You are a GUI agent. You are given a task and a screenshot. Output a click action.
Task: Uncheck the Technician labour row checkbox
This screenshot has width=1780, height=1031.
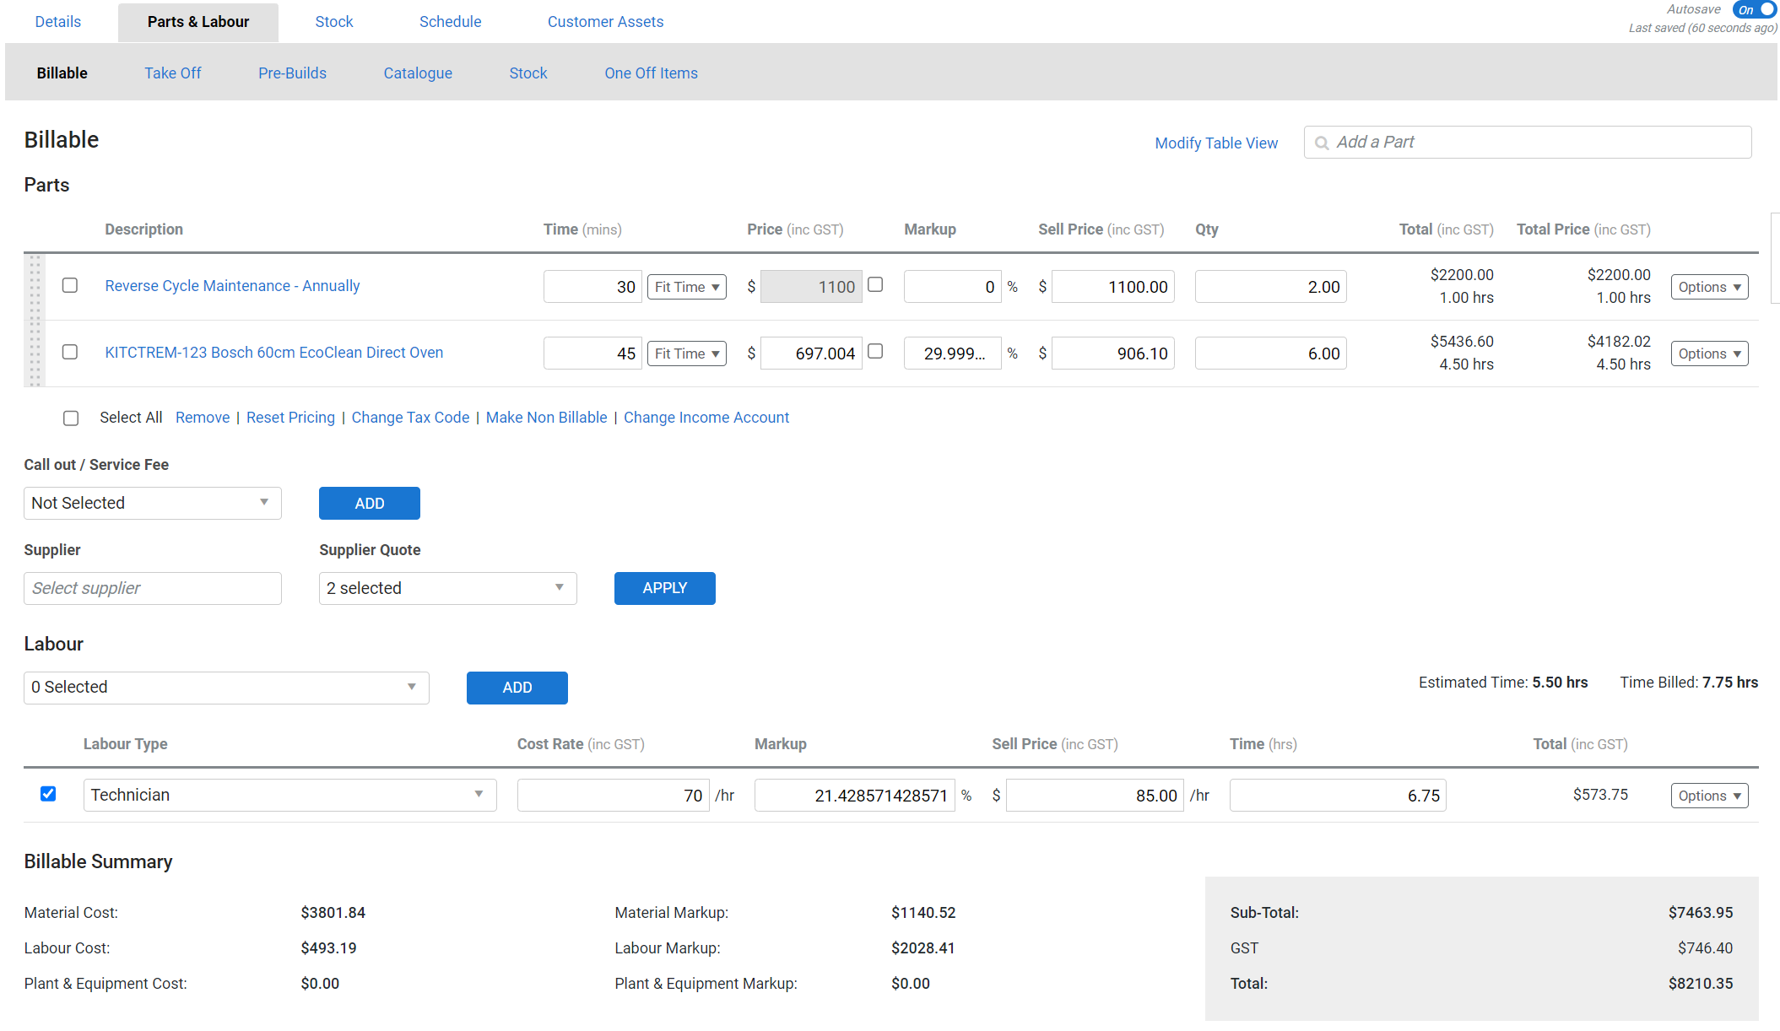(48, 794)
